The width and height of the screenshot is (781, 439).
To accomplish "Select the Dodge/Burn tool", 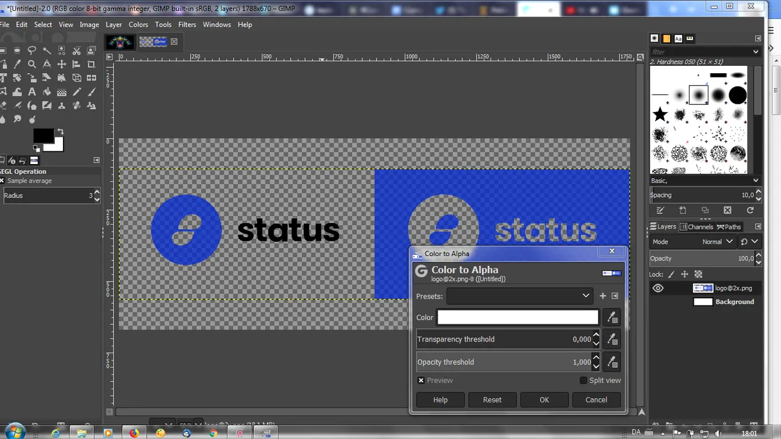I will click(x=32, y=120).
